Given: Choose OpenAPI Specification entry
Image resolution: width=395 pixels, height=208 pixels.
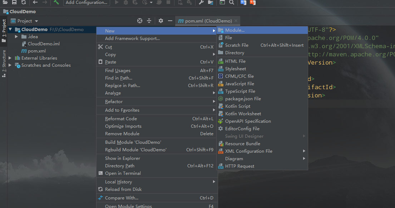Looking at the screenshot, I should pos(262,121).
